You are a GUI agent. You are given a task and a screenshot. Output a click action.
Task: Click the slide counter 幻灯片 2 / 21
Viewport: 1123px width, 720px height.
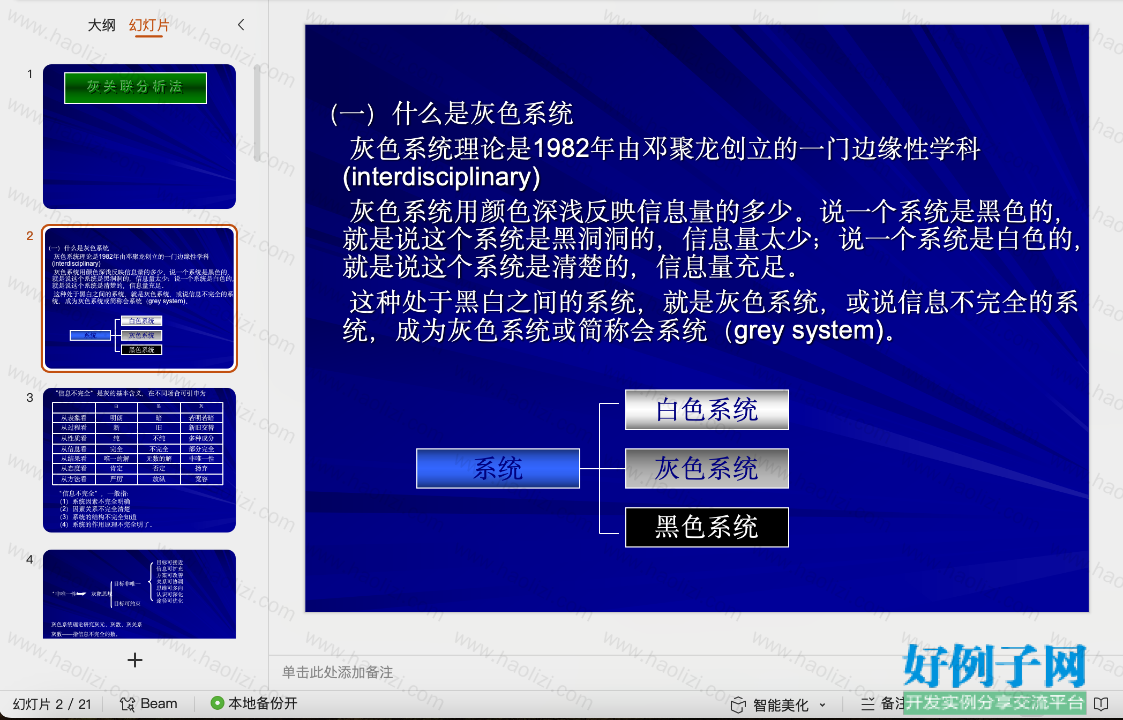(x=52, y=704)
